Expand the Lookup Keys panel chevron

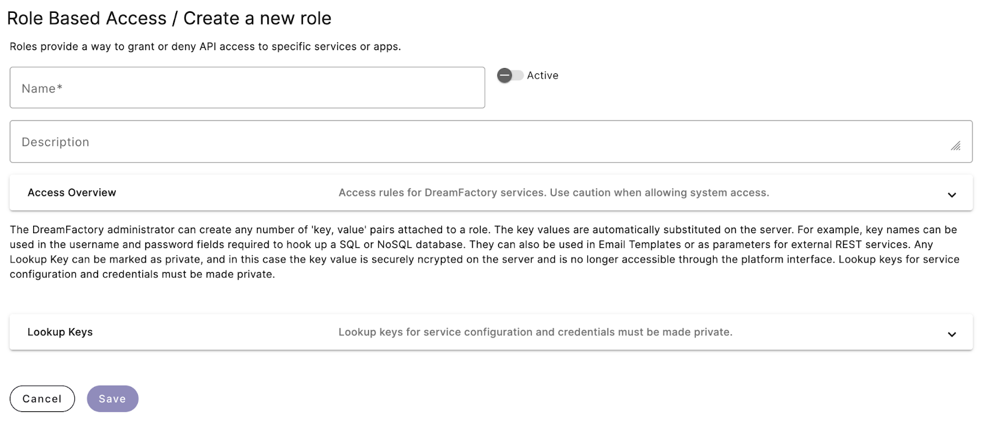click(x=952, y=334)
